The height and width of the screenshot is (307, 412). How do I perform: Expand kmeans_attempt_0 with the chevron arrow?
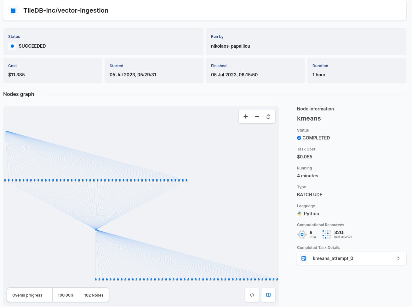[x=398, y=258]
